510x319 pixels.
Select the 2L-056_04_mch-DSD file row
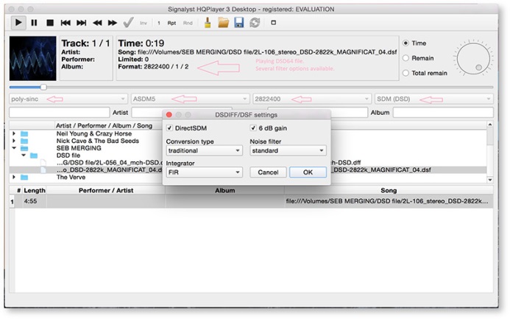109,162
